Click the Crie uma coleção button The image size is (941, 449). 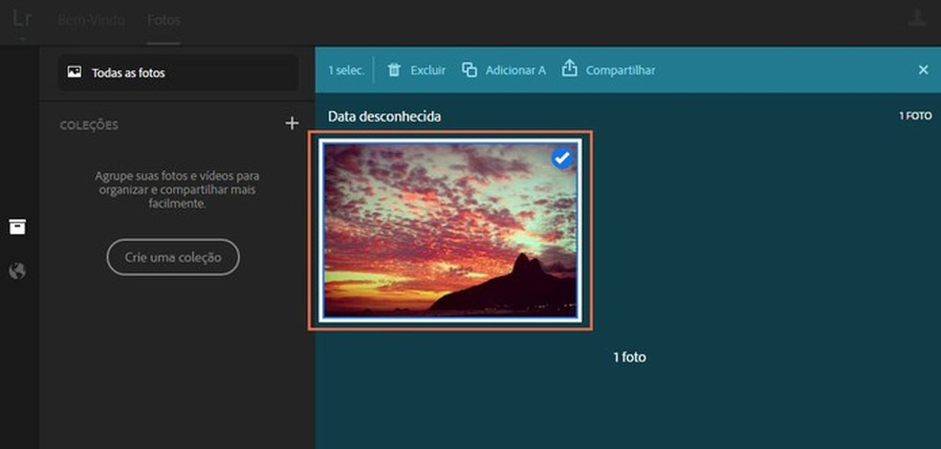(173, 257)
